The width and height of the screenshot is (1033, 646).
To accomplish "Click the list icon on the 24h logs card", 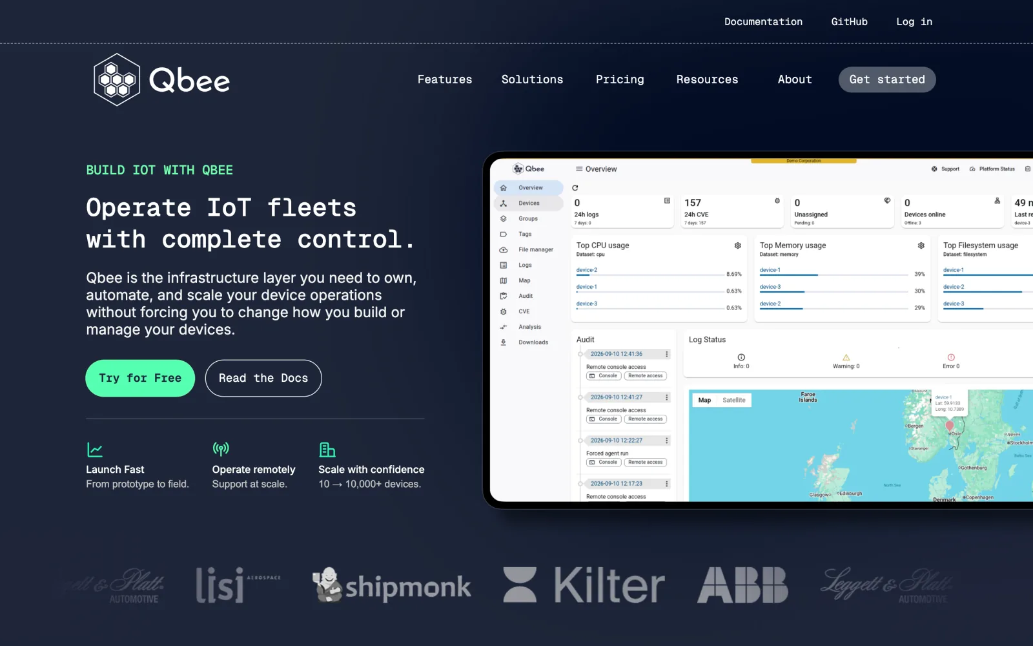I will click(x=667, y=201).
